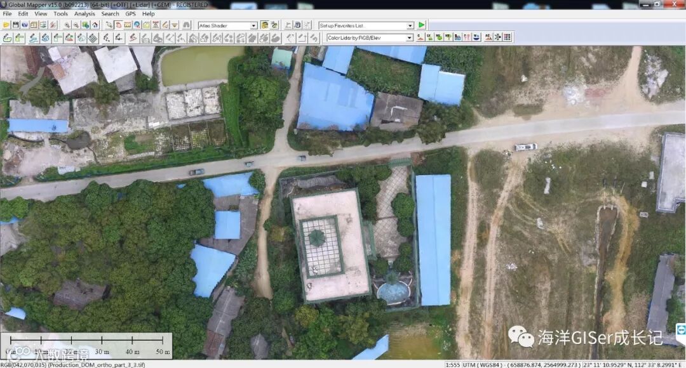This screenshot has height=368, width=686.
Task: Activate the binoculars Search tool
Action: click(186, 25)
